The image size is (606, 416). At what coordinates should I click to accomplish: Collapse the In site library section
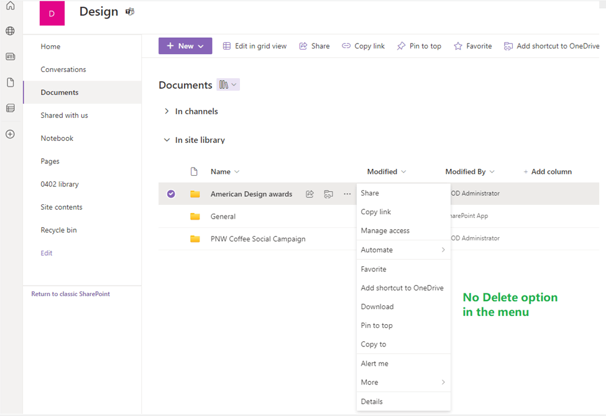(167, 140)
